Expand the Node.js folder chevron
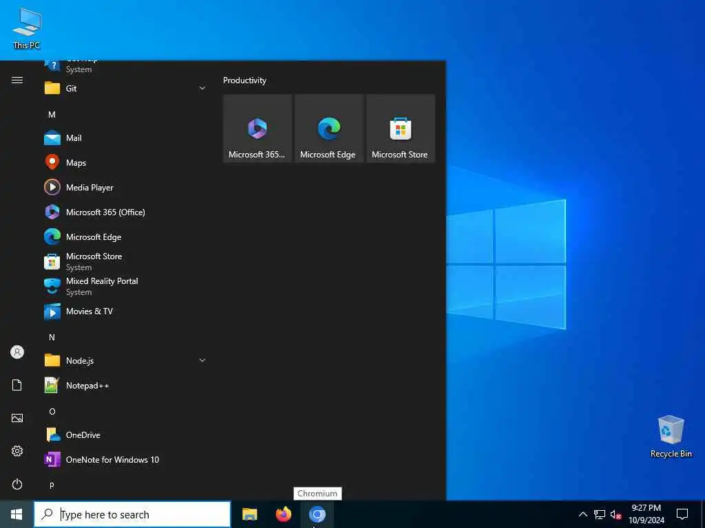The height and width of the screenshot is (528, 705). tap(202, 360)
